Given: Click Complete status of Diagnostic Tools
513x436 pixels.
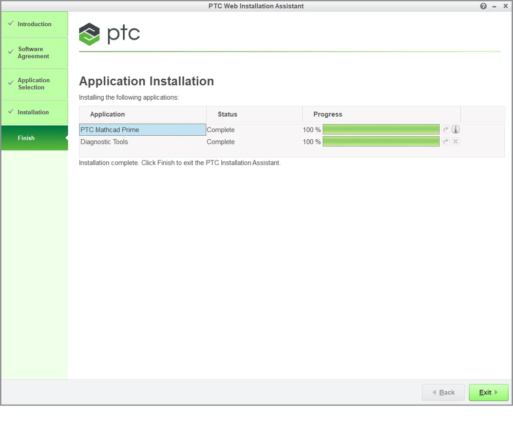Looking at the screenshot, I should tap(220, 142).
